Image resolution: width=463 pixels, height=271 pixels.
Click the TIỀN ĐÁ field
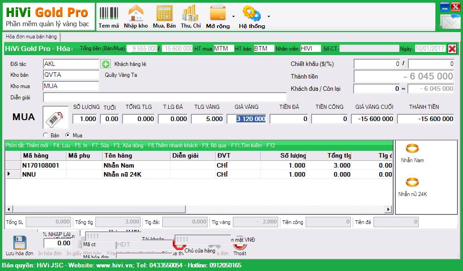click(x=289, y=119)
